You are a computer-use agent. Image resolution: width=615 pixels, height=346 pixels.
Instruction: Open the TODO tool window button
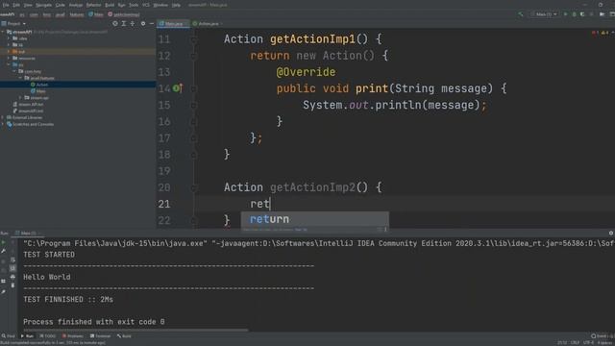pos(47,336)
